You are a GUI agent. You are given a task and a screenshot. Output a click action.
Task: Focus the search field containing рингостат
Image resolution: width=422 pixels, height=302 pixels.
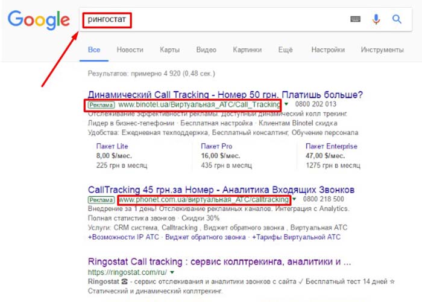click(245, 19)
